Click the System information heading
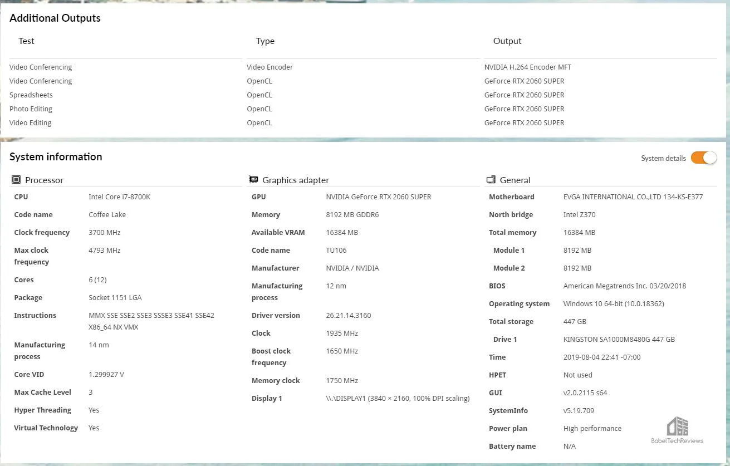Viewport: 730px width, 466px height. pos(56,156)
